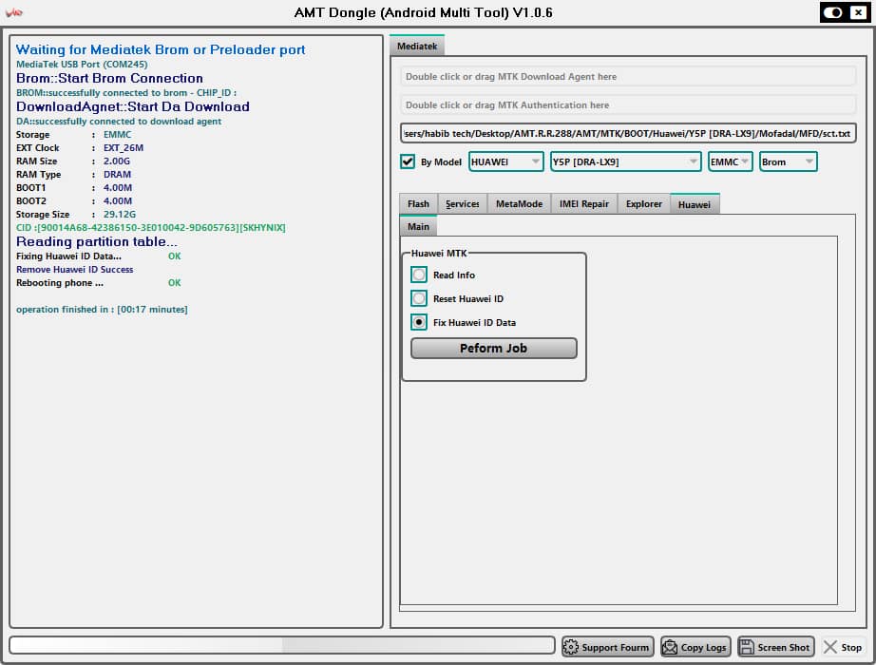876x665 pixels.
Task: Open the MetaMode tab
Action: [519, 204]
